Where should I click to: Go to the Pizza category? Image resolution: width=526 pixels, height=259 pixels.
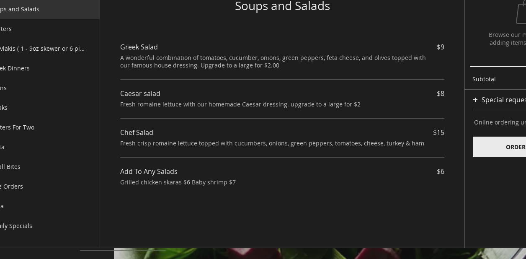[x=2, y=206]
